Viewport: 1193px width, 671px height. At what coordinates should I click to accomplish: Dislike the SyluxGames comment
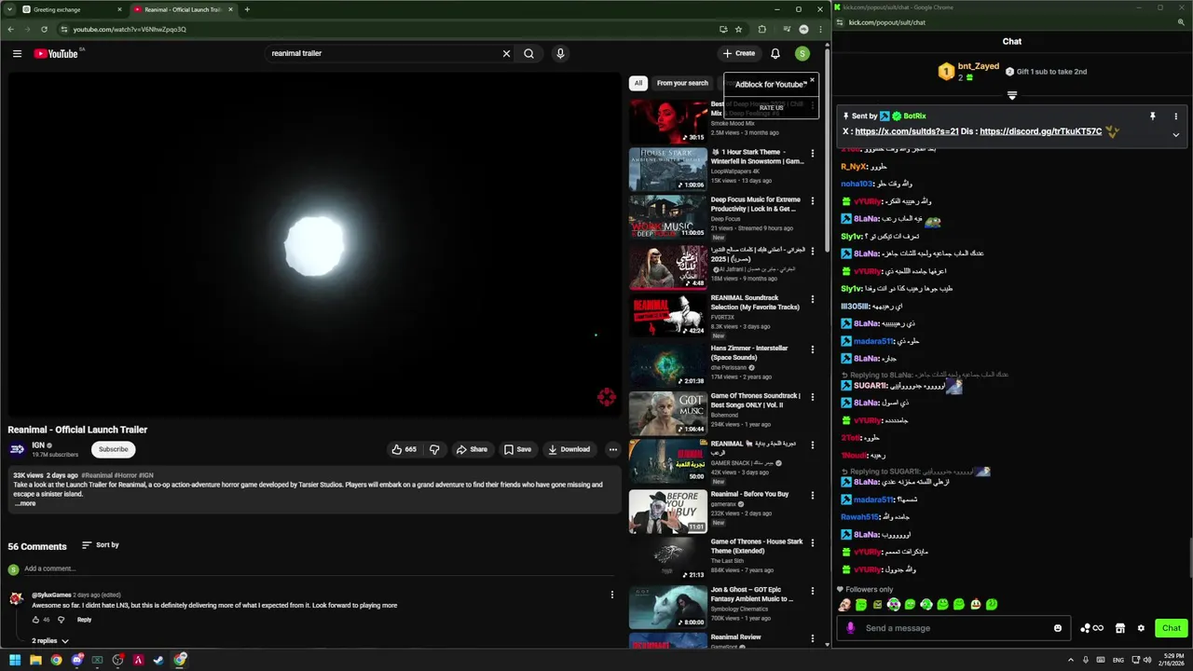[62, 620]
